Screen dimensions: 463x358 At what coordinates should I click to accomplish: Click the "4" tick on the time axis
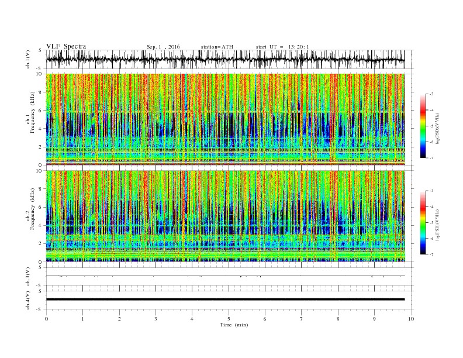tap(192, 319)
